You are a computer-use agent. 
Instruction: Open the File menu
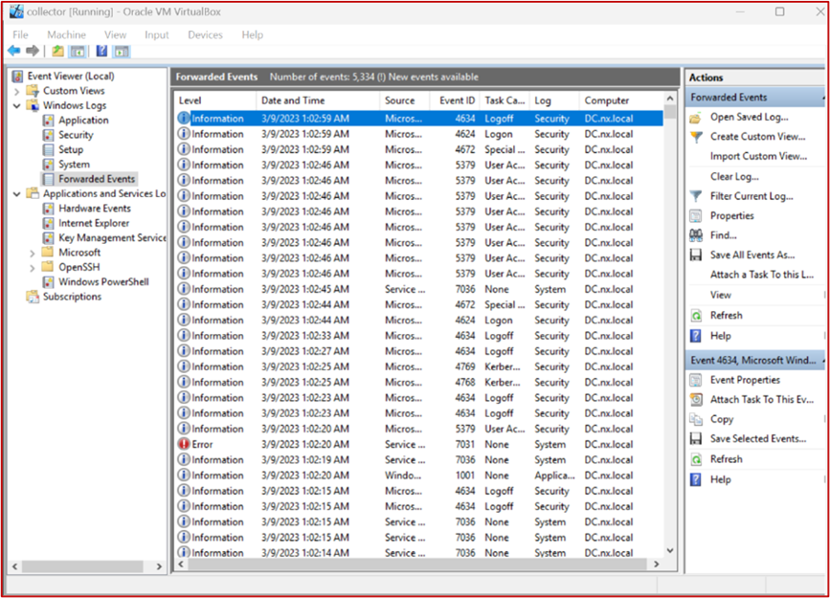(x=20, y=35)
